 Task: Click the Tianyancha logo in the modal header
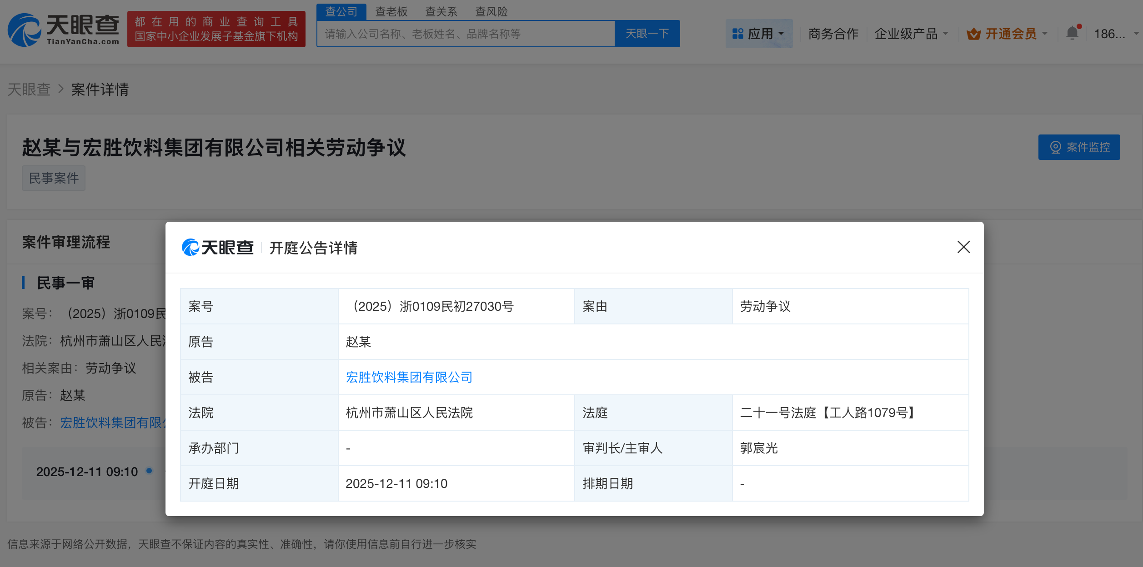point(217,248)
